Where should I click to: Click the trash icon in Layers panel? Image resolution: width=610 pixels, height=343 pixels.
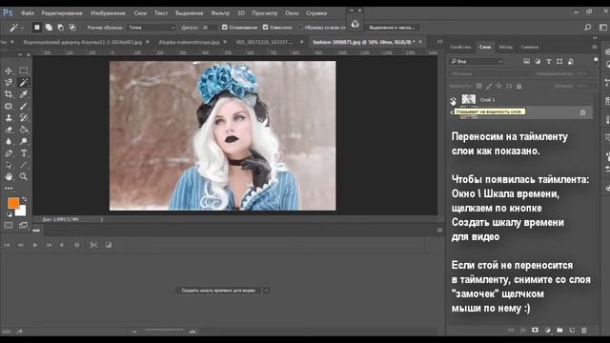[x=584, y=331]
